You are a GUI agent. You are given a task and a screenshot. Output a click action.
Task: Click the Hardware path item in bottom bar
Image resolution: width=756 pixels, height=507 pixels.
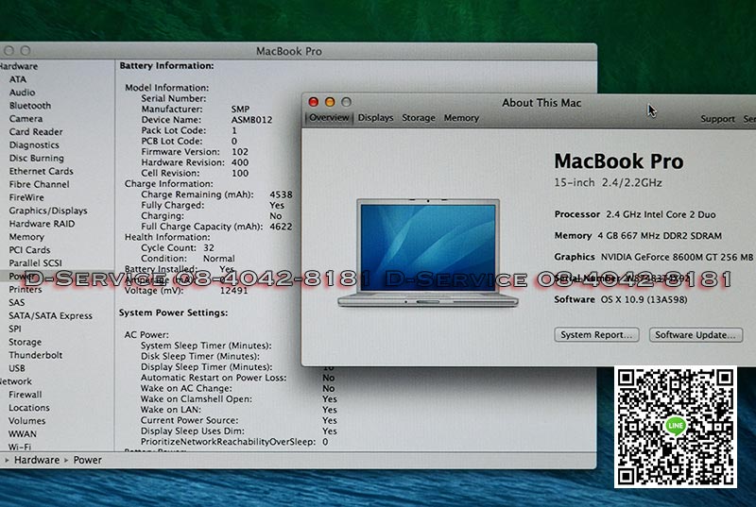37,461
